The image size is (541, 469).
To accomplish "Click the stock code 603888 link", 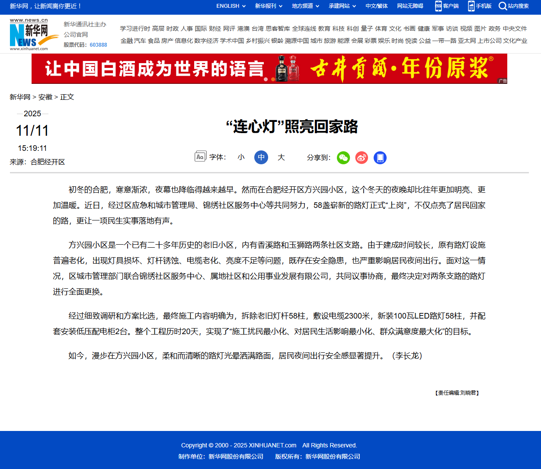I will click(98, 45).
